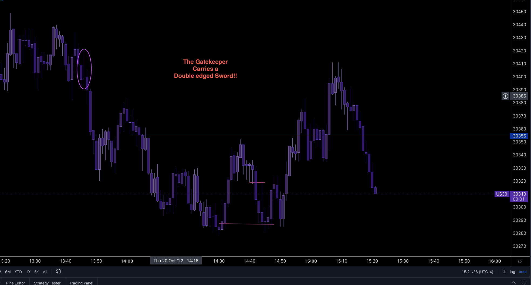Select the purple ellipse drawing on the chart
Screen dimensions: 531x285
click(x=84, y=69)
